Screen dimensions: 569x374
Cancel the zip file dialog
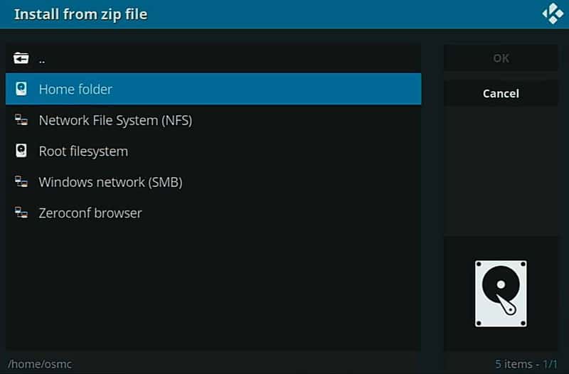(x=501, y=93)
